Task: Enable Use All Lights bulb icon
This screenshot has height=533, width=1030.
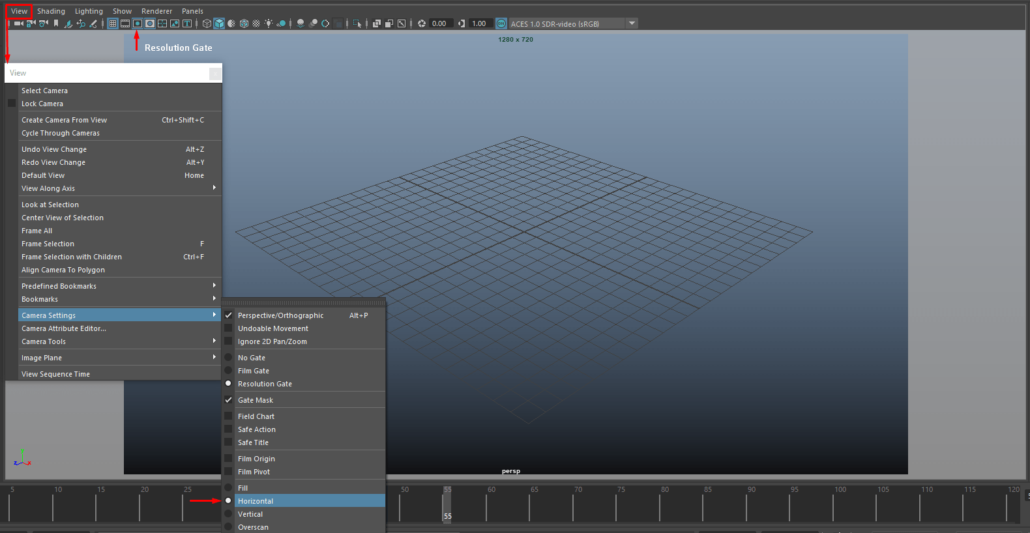Action: tap(269, 23)
